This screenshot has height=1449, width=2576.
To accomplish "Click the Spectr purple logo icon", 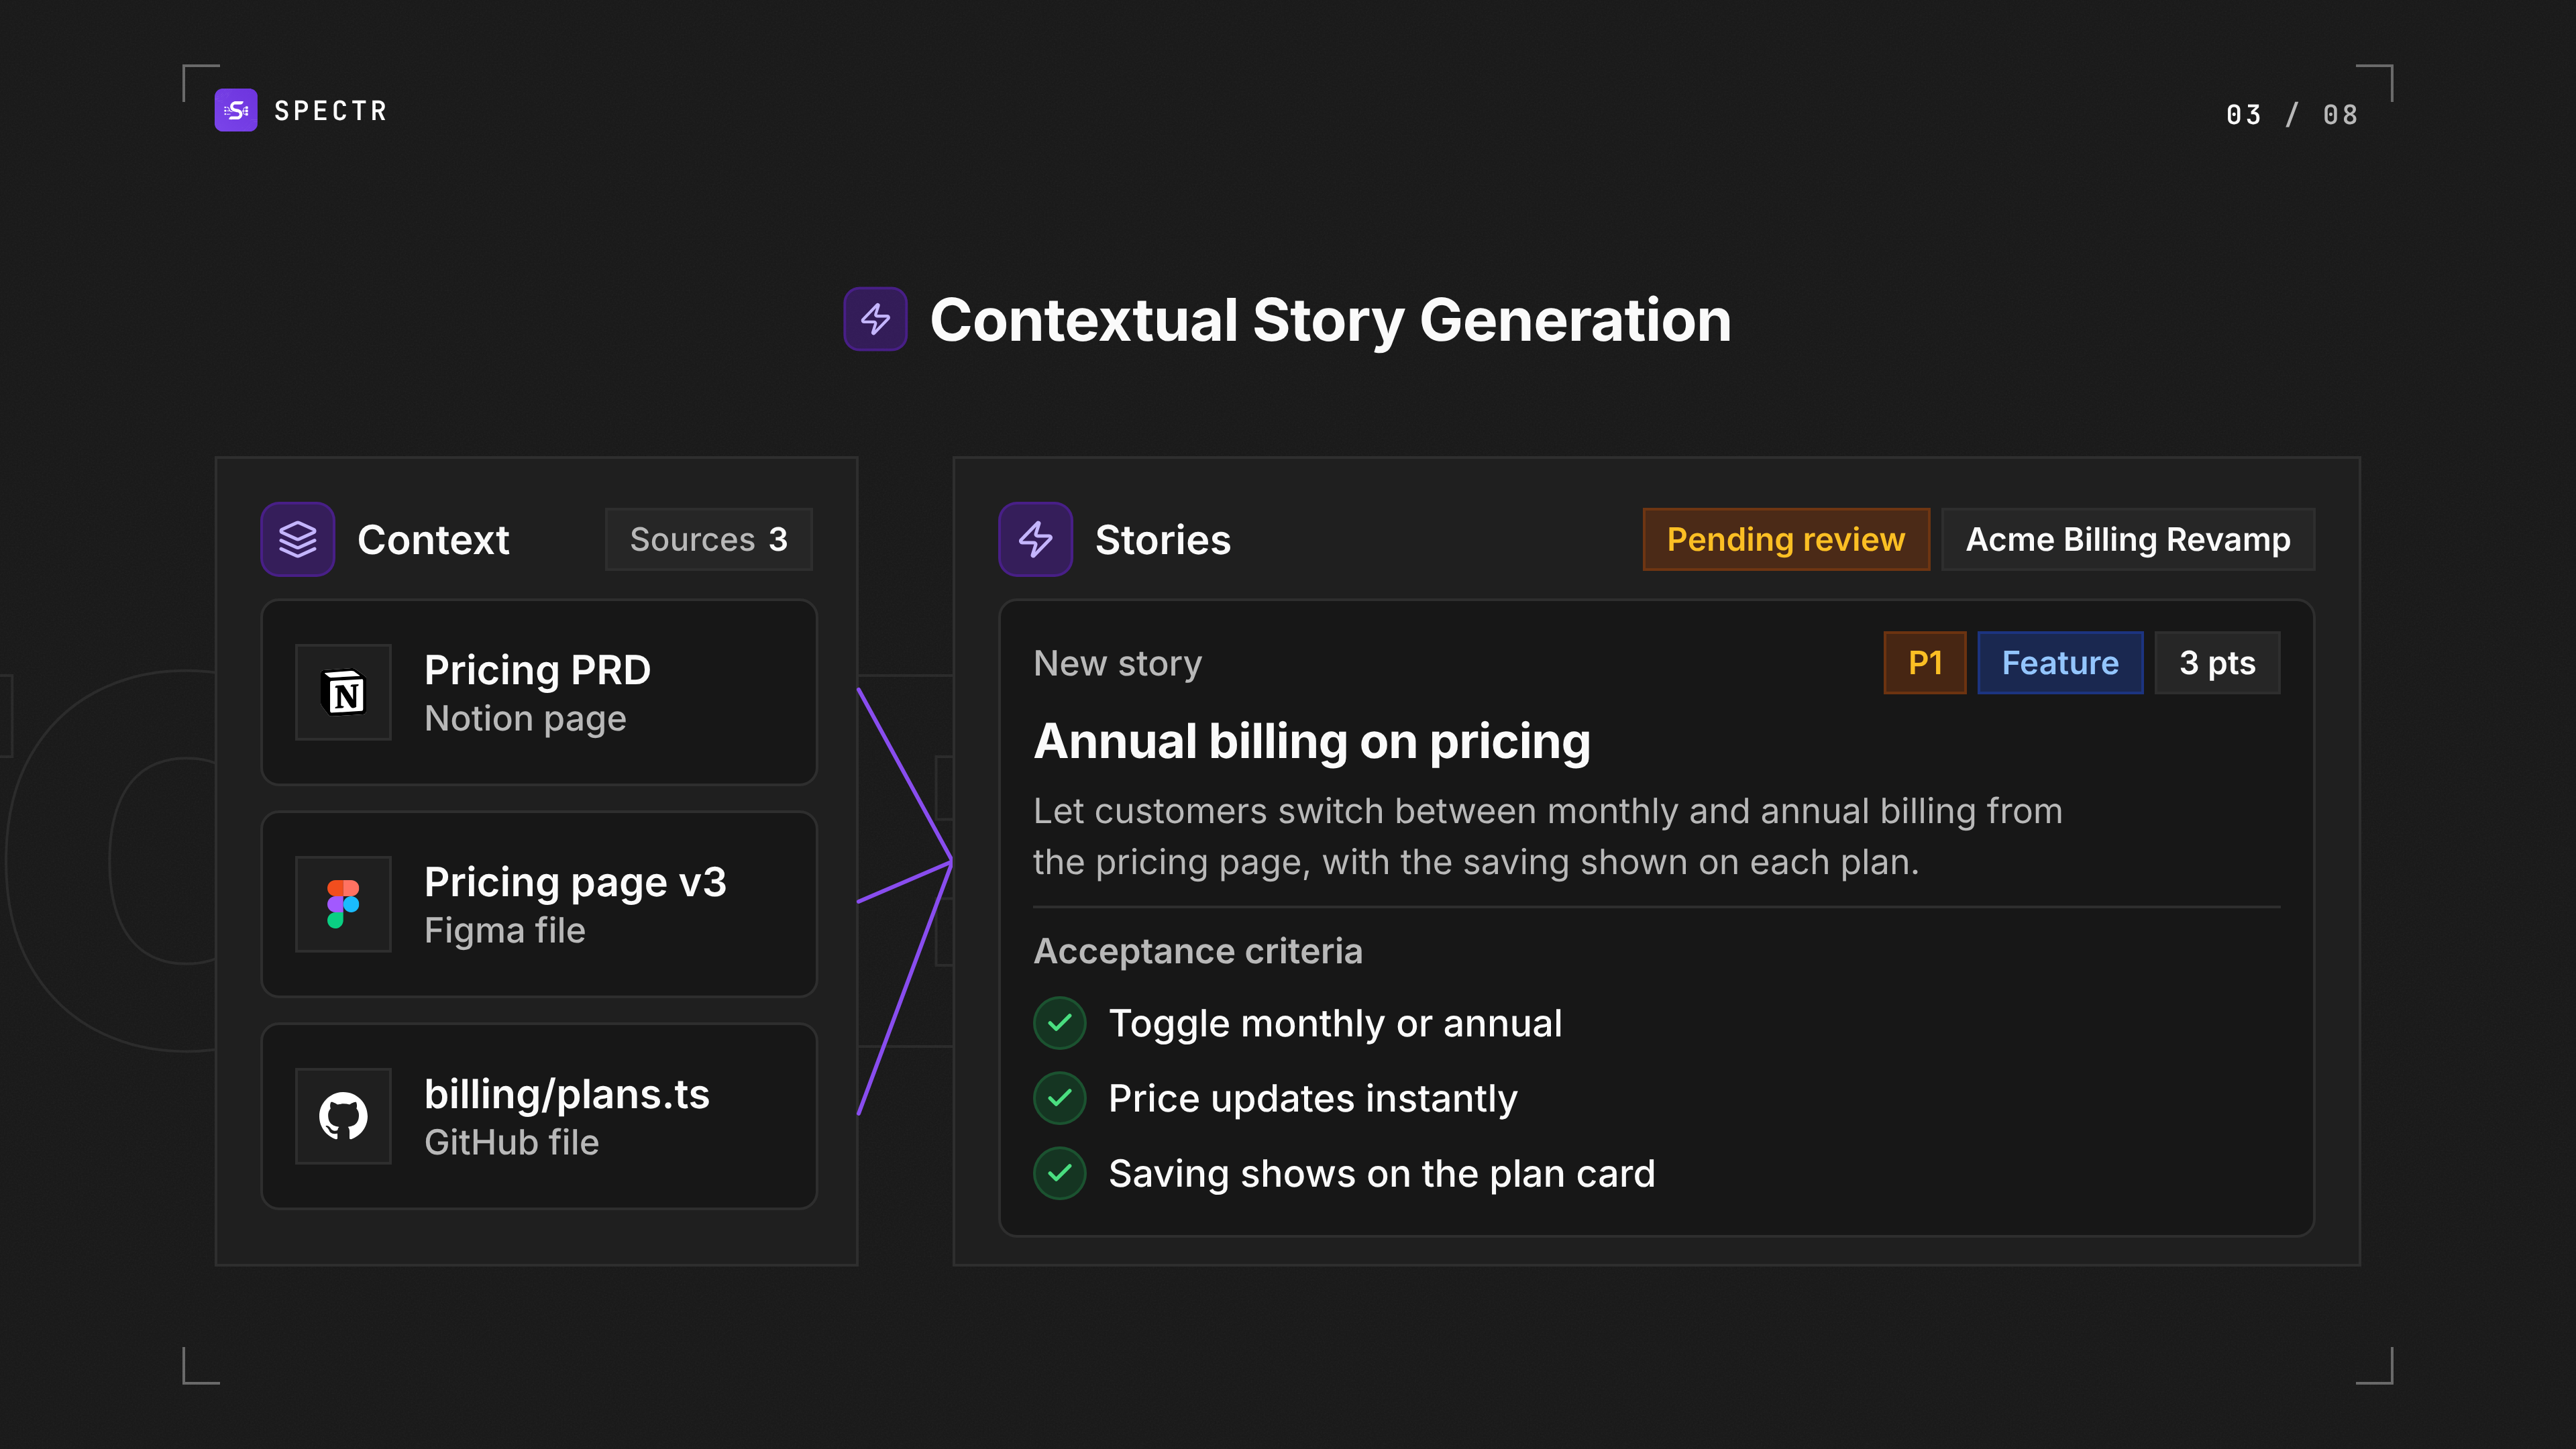I will tap(236, 110).
